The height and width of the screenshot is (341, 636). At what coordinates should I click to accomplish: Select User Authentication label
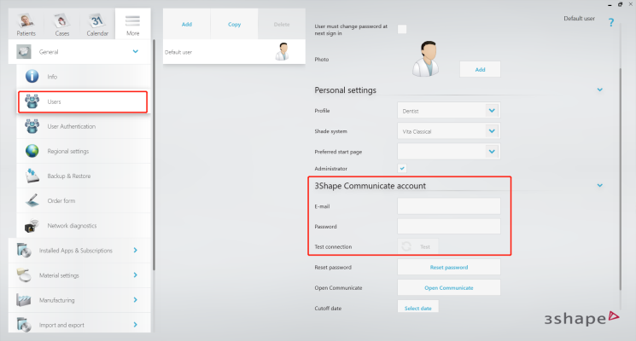72,126
